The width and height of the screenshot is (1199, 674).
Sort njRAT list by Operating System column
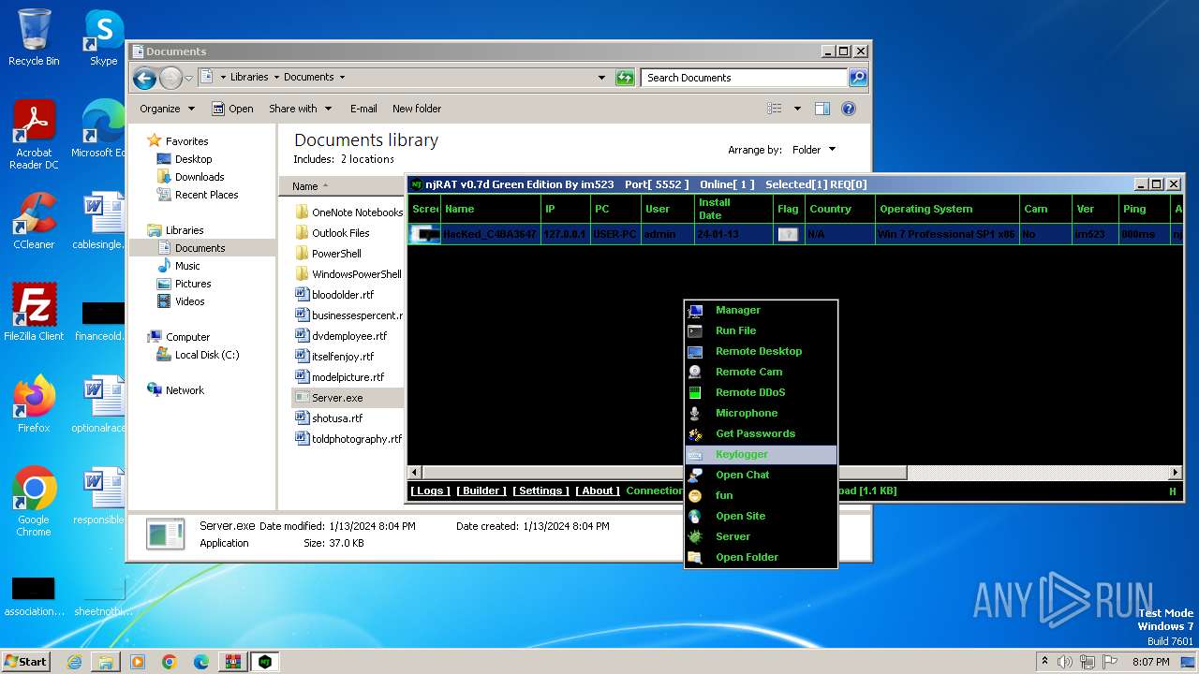pyautogui.click(x=948, y=209)
